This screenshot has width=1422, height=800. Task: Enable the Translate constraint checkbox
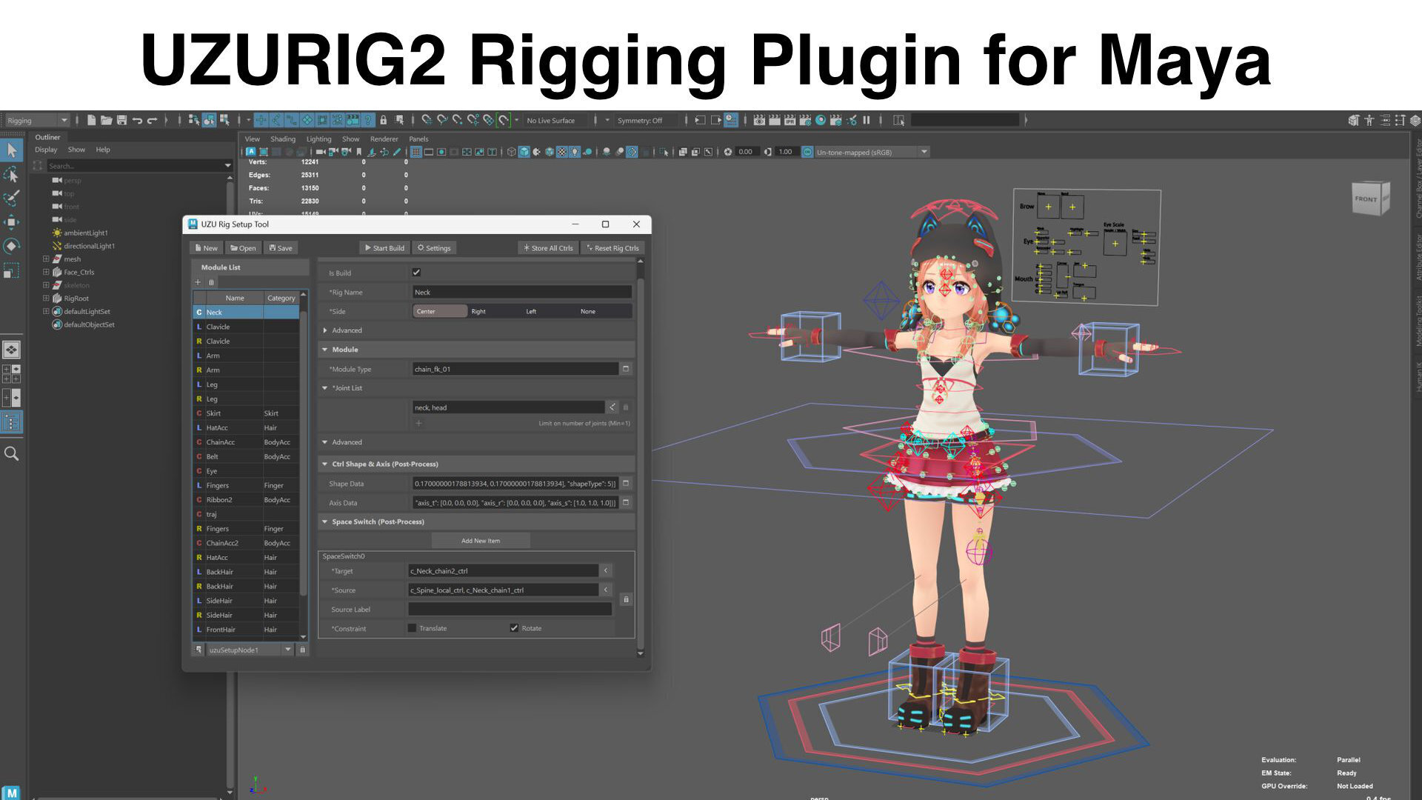pyautogui.click(x=412, y=628)
